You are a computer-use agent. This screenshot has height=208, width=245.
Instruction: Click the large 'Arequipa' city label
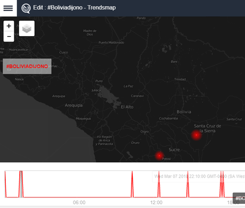pos(73,105)
